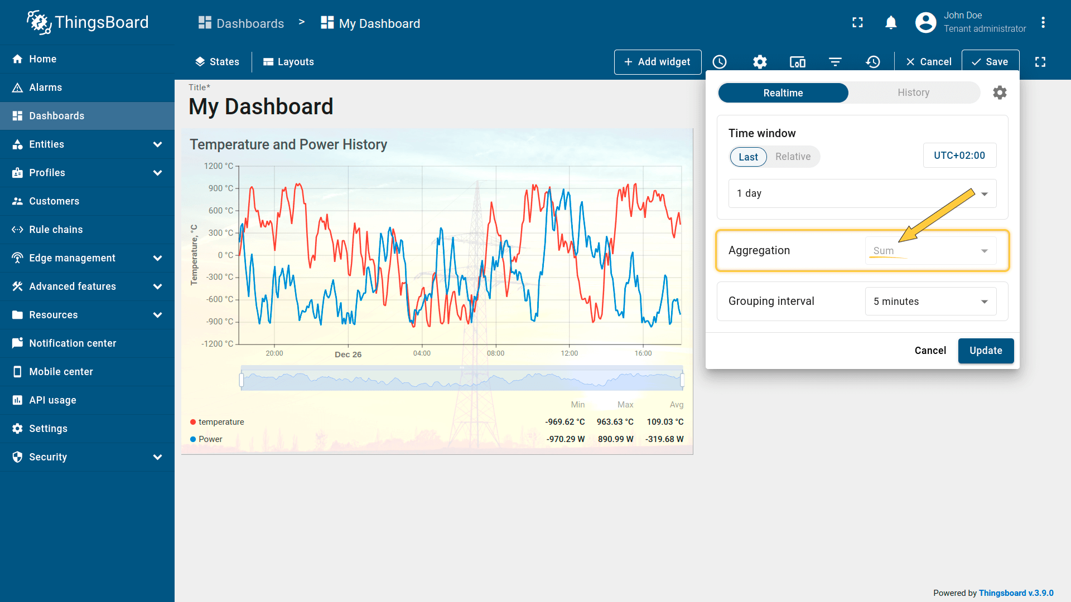Image resolution: width=1071 pixels, height=602 pixels.
Task: Open user menu three-dots icon
Action: [x=1043, y=22]
